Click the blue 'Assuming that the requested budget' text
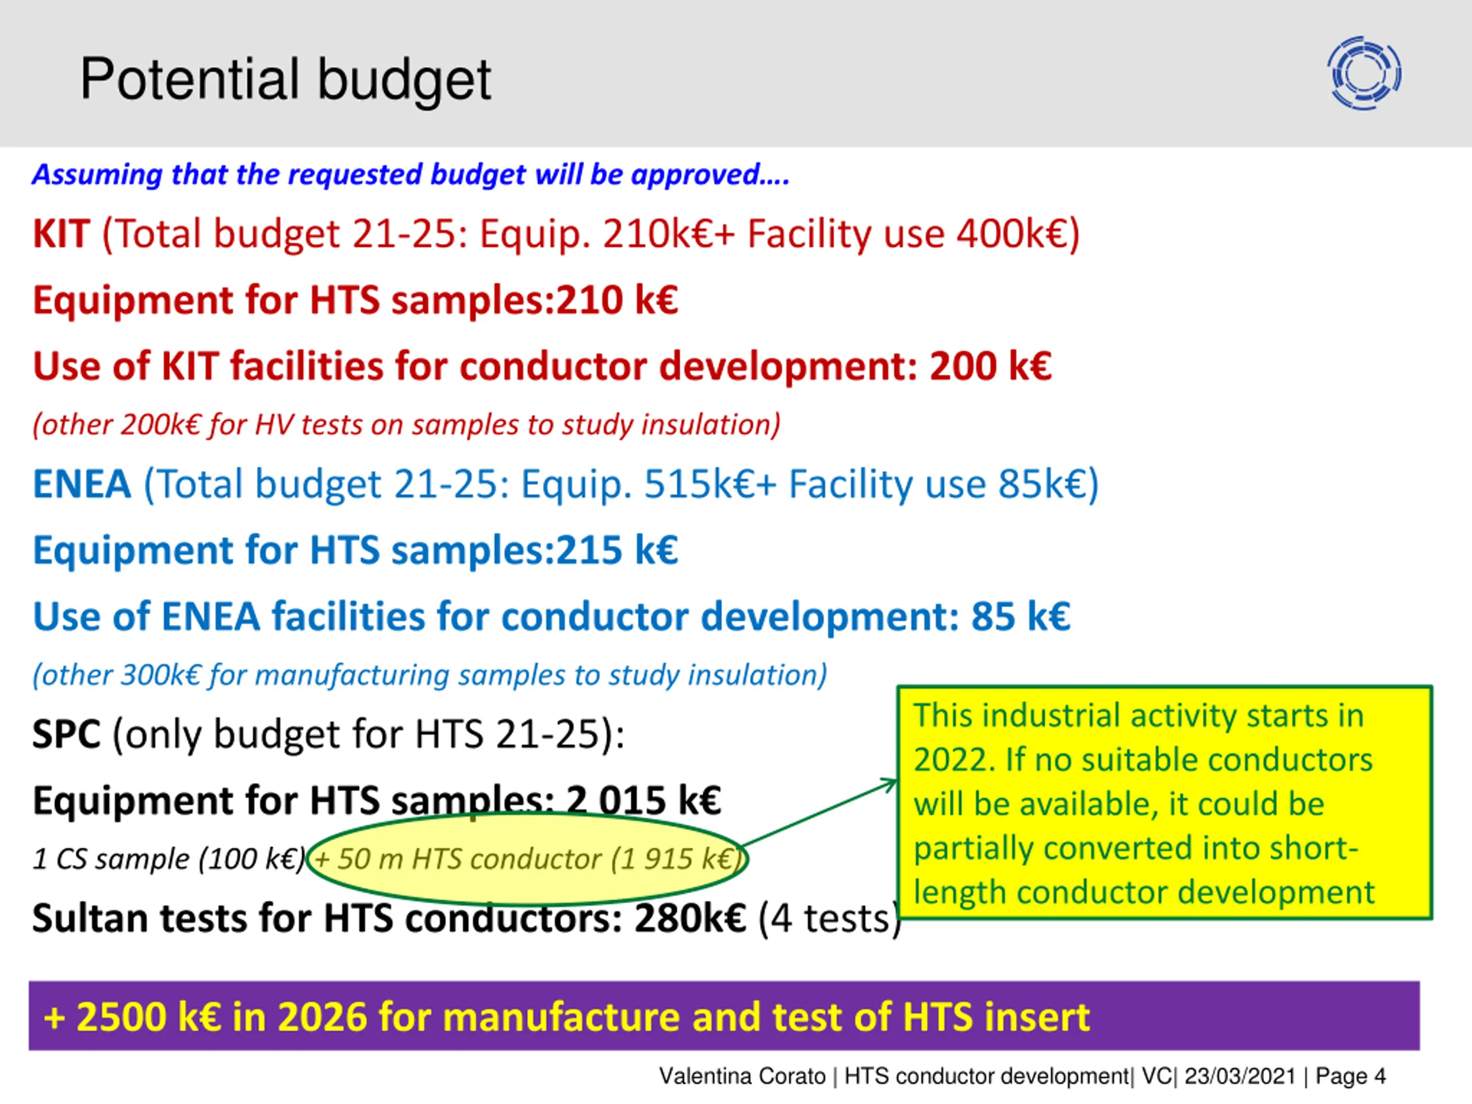The height and width of the screenshot is (1104, 1472). (x=411, y=175)
